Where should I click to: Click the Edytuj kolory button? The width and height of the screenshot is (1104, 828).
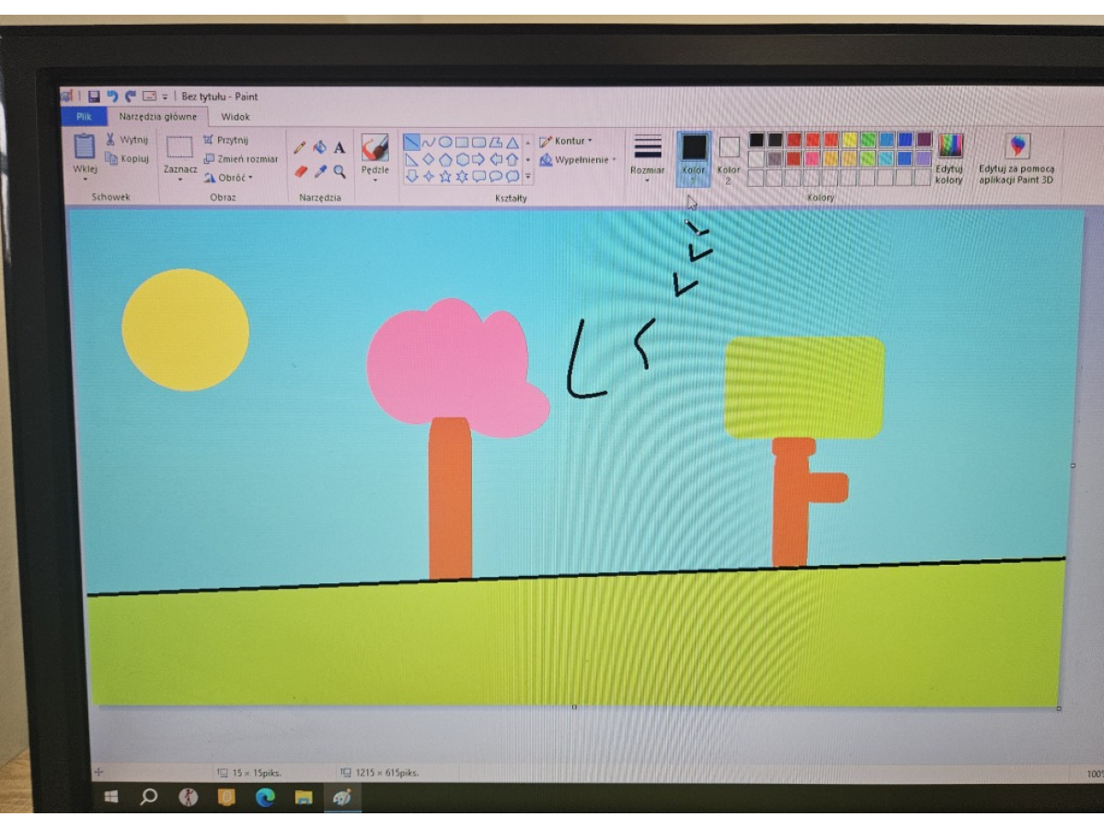pyautogui.click(x=949, y=157)
